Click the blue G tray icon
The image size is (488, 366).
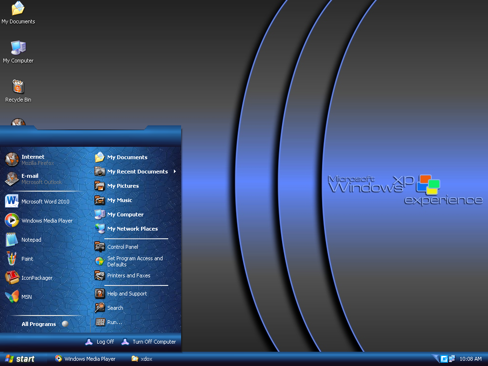click(x=444, y=358)
